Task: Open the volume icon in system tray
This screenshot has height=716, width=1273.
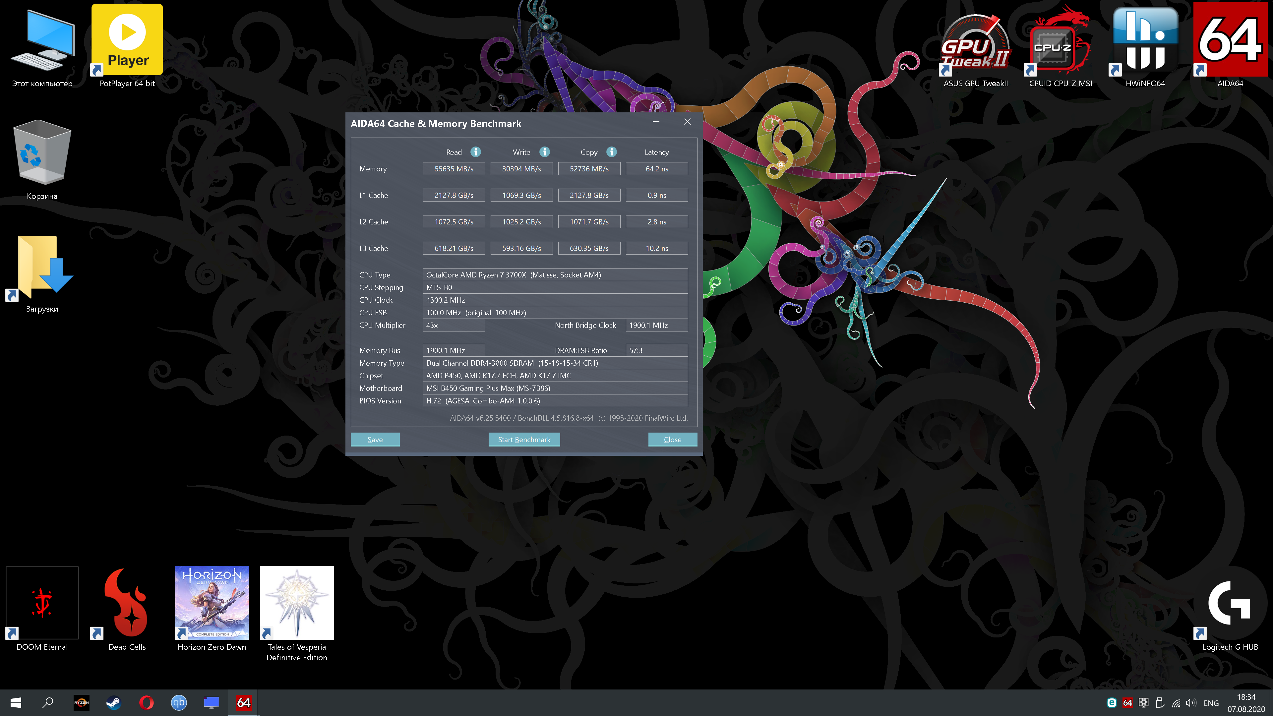Action: (x=1190, y=703)
